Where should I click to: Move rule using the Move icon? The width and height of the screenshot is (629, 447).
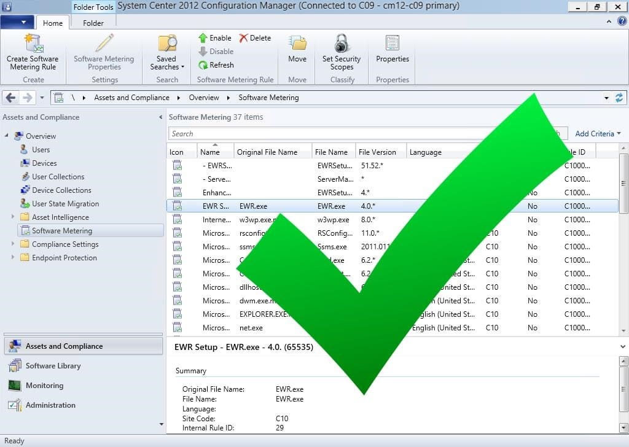297,44
